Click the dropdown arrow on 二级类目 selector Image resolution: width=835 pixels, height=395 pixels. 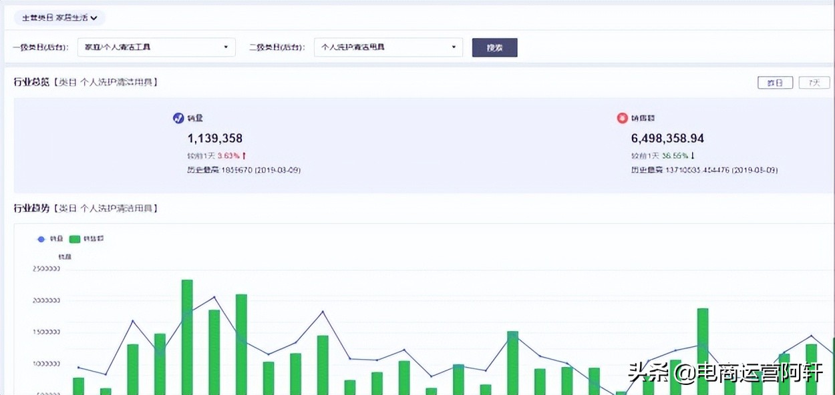pos(456,47)
